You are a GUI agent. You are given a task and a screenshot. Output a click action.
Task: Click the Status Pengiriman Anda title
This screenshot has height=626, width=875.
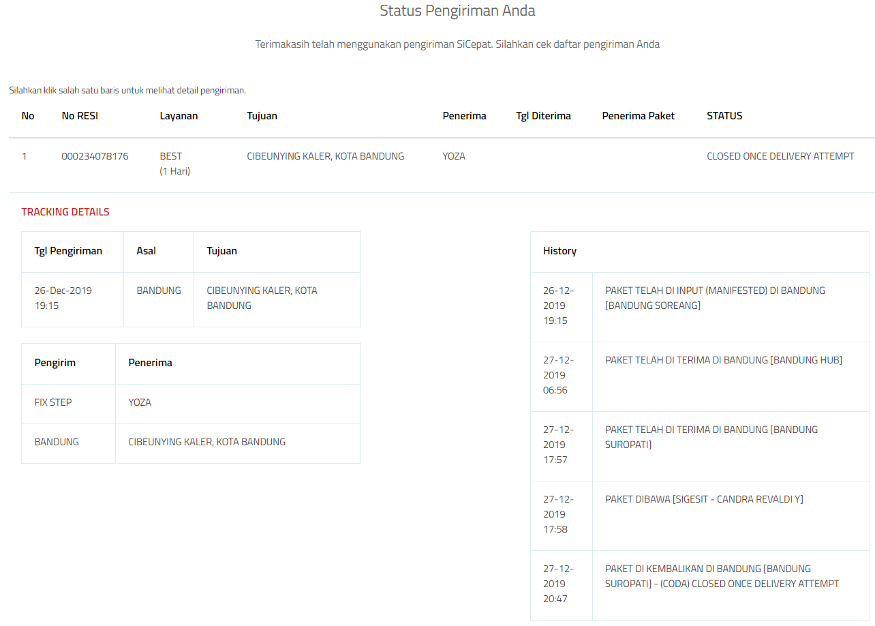pyautogui.click(x=457, y=11)
